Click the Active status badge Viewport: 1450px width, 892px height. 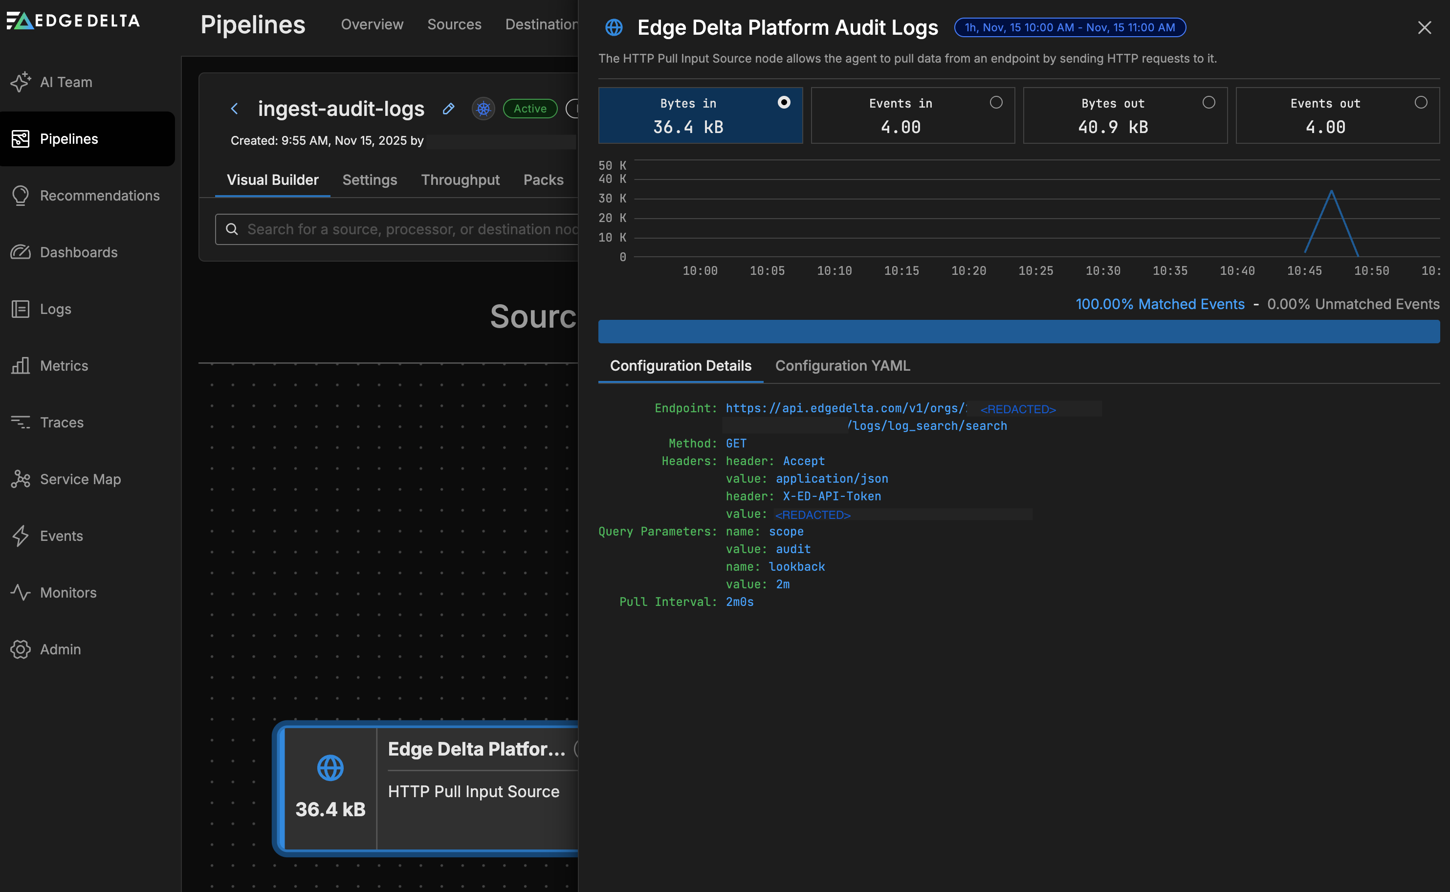(x=529, y=109)
